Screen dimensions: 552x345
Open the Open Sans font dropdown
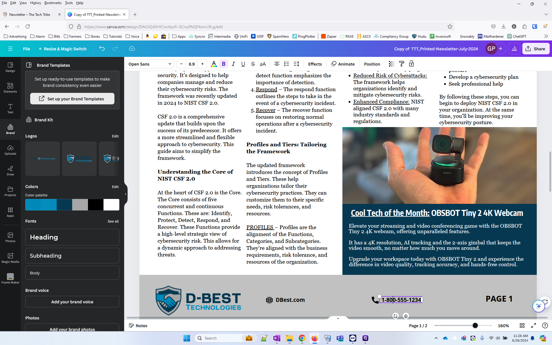(x=150, y=64)
